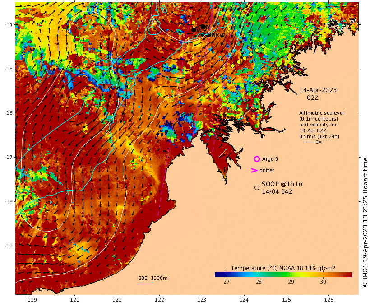Click the latitude axis label -19
This screenshot has height=307, width=370.
click(9, 246)
